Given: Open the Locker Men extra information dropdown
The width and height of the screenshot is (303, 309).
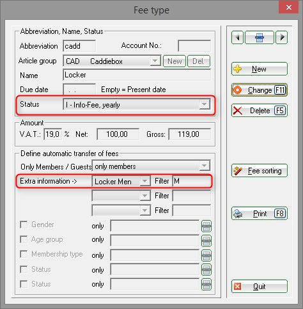Looking at the screenshot, I should (145, 181).
